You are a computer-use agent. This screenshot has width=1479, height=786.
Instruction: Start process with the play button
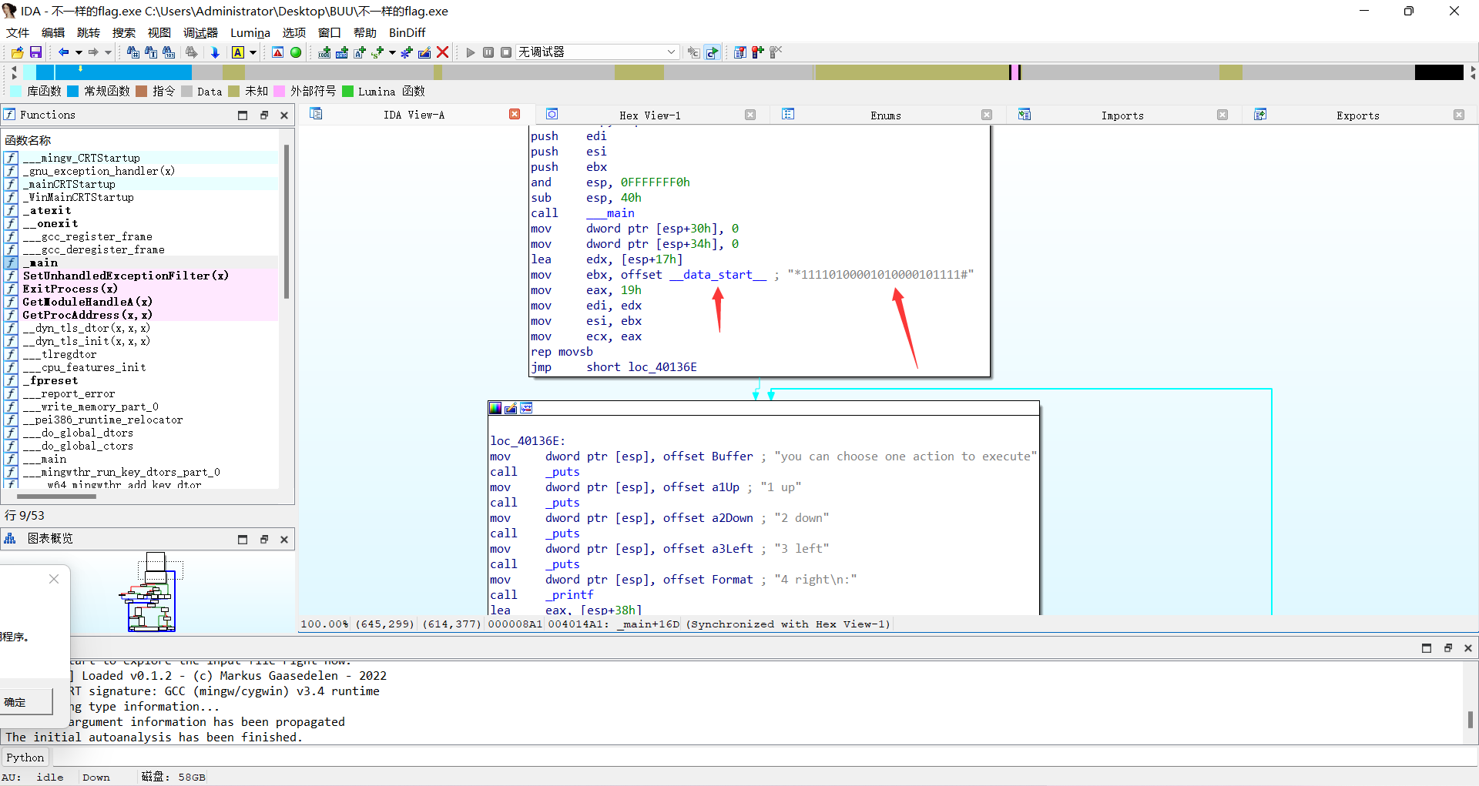click(471, 52)
